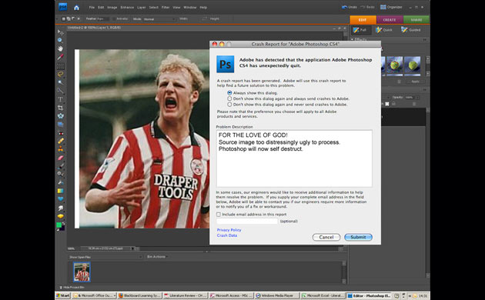This screenshot has height=300, width=485.
Task: Select the Sponge tool
Action: 60,216
